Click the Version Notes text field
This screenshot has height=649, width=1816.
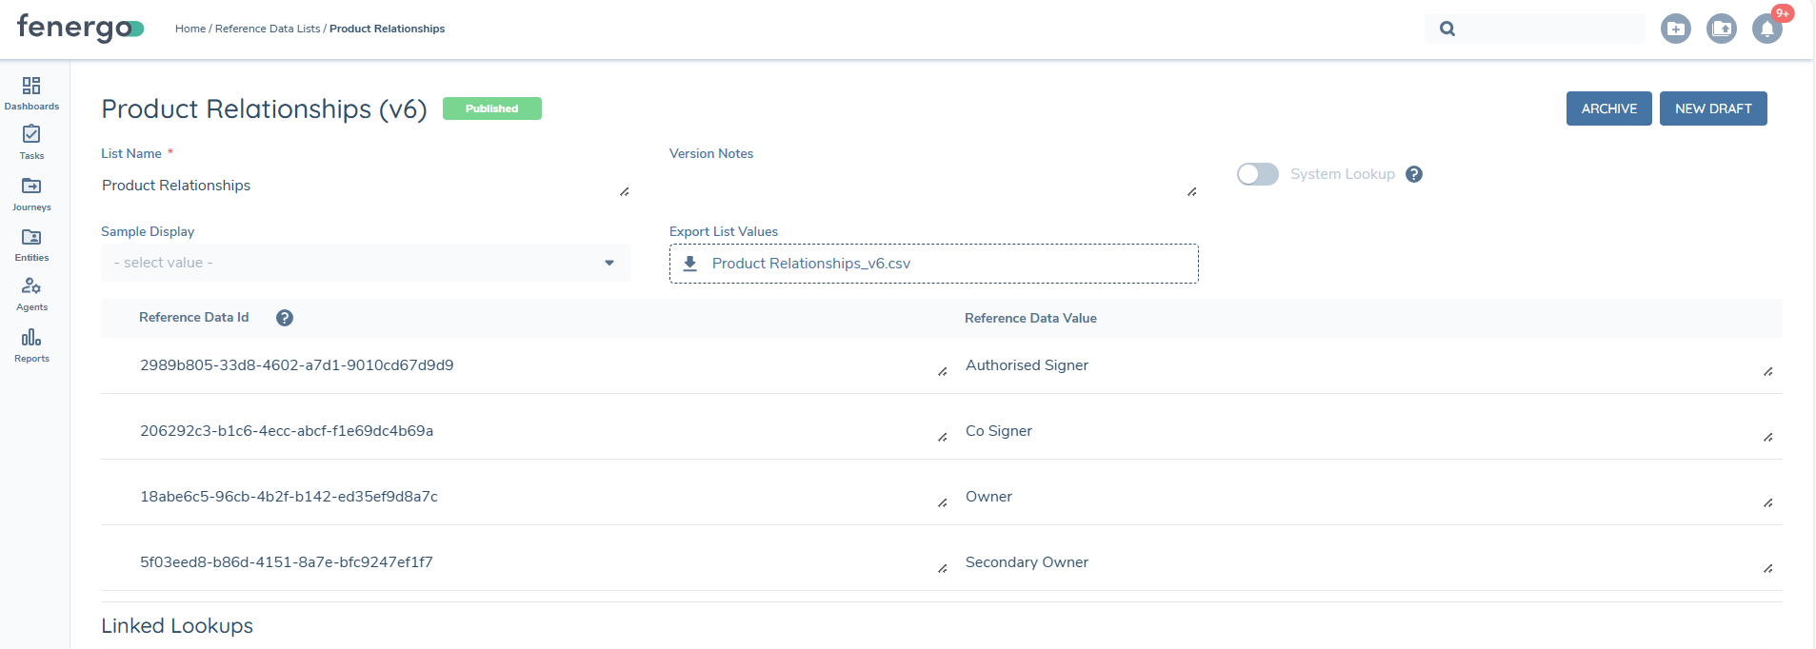[933, 186]
